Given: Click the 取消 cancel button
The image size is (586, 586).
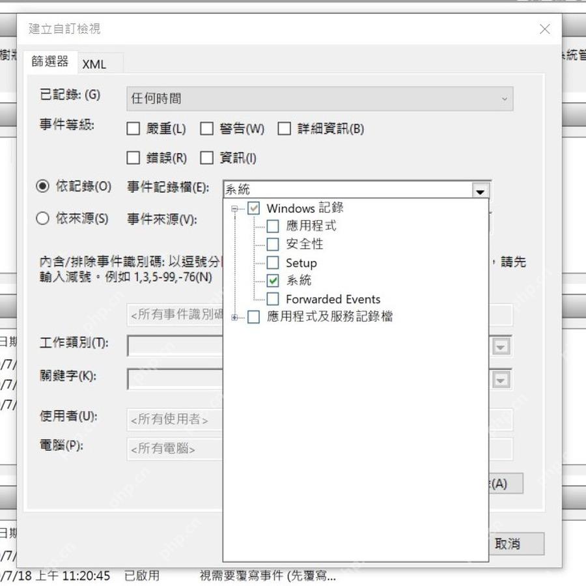Looking at the screenshot, I should (x=516, y=544).
